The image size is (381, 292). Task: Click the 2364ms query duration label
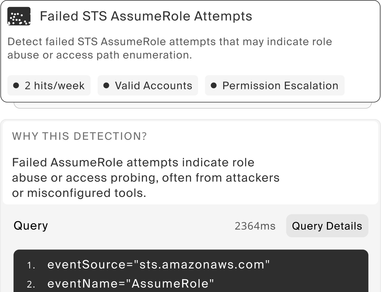pos(255,226)
